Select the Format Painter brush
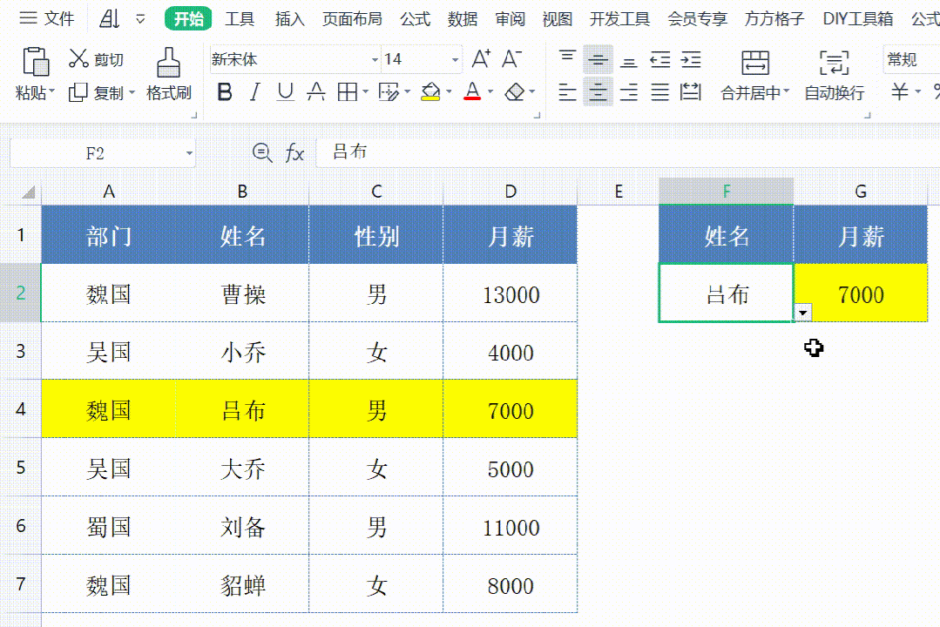 pyautogui.click(x=168, y=63)
